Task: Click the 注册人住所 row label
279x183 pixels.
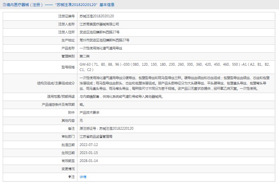Action: tap(66, 32)
